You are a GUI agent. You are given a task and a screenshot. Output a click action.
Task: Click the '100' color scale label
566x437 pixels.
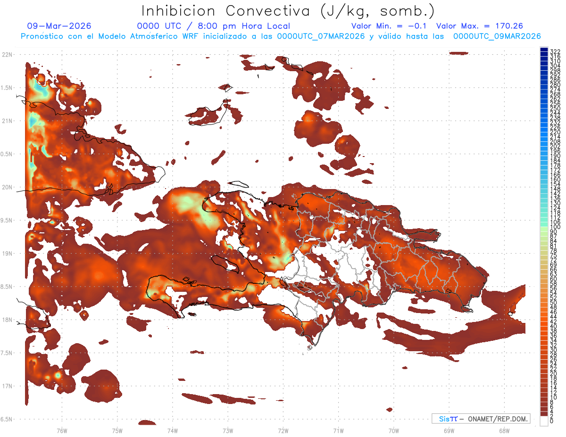(x=555, y=227)
